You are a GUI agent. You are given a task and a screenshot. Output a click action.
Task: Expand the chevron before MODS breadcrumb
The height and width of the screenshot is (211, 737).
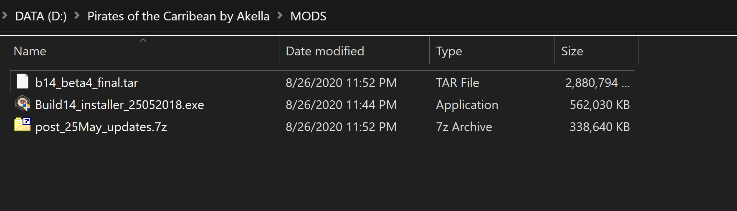pyautogui.click(x=280, y=16)
